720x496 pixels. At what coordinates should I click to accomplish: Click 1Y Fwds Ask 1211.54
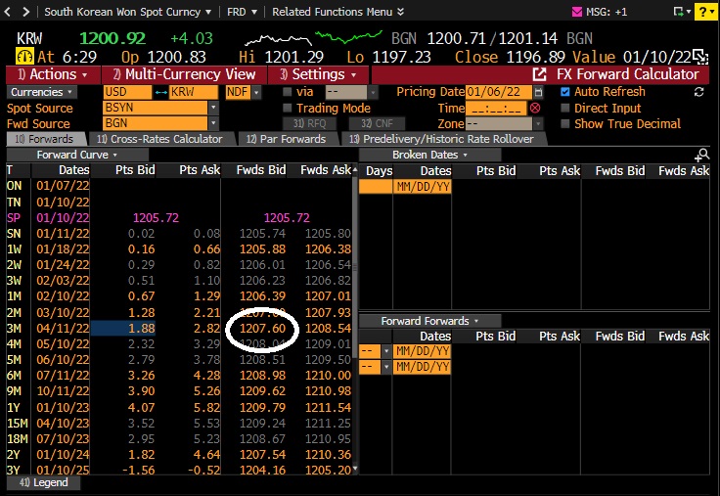[x=328, y=407]
